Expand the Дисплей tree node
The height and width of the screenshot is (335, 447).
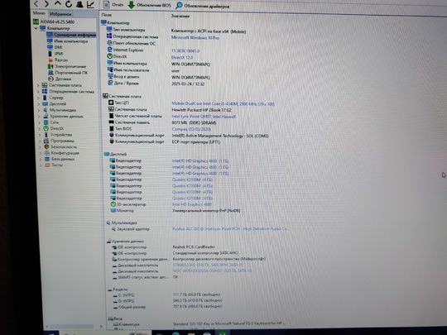[x=39, y=104]
